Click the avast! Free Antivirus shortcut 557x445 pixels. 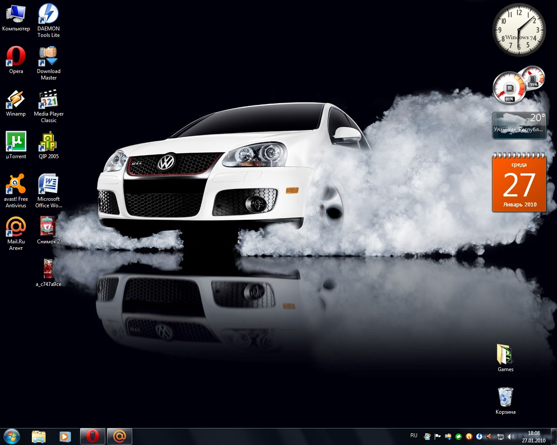pos(16,185)
